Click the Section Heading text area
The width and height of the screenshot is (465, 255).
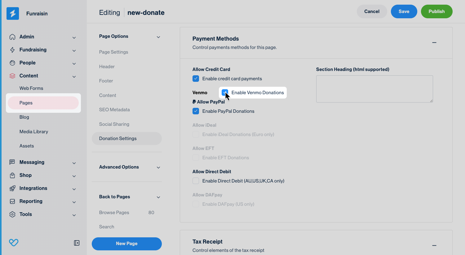pyautogui.click(x=374, y=89)
